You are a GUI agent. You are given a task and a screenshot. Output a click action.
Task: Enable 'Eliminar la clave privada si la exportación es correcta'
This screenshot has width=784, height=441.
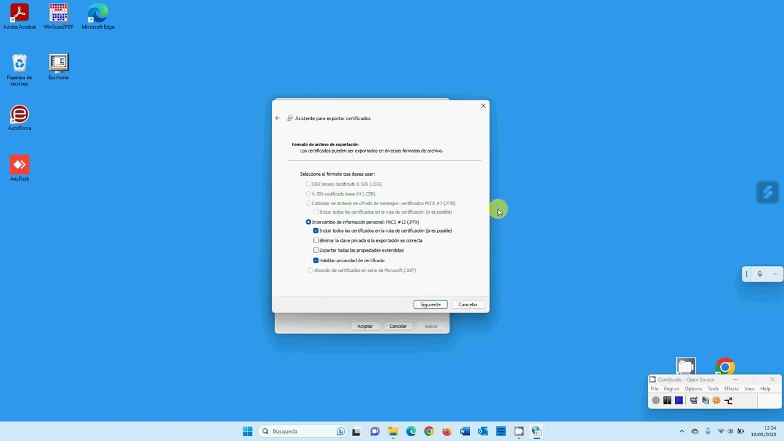(316, 240)
